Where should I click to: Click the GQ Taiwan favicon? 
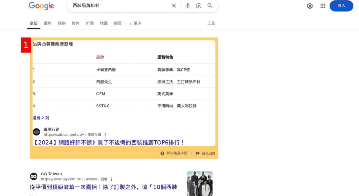(34, 176)
